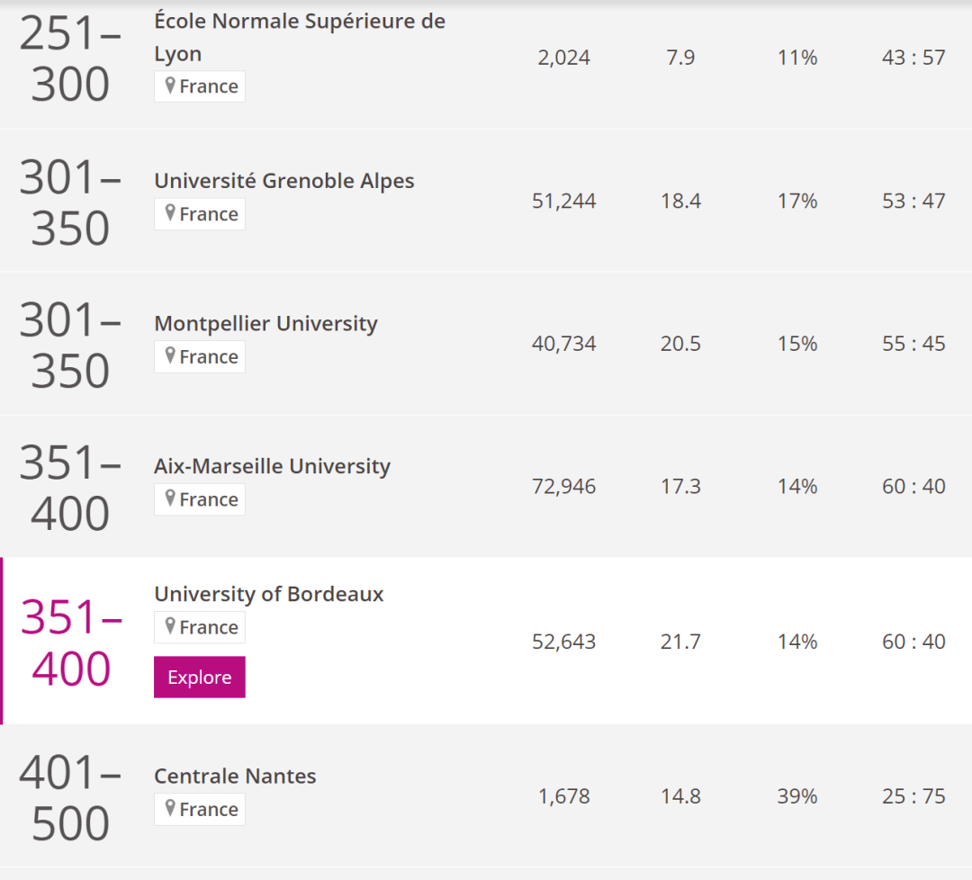Click the 72,946 student count for Aix-Marseille
This screenshot has width=972, height=880.
click(x=563, y=487)
